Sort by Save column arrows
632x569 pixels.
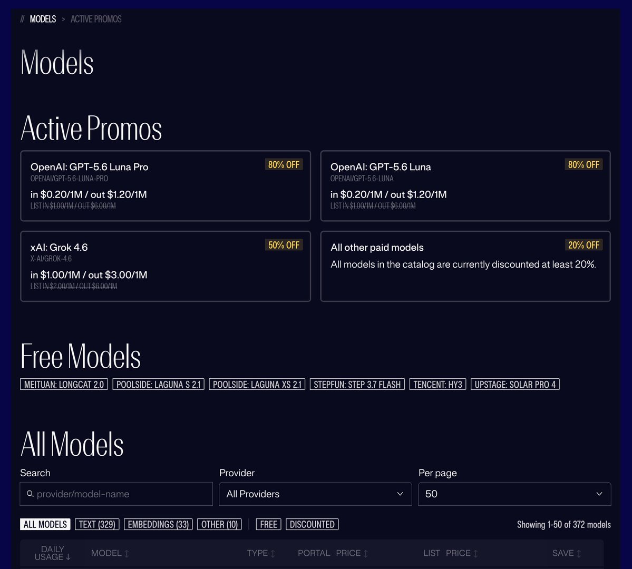point(579,553)
